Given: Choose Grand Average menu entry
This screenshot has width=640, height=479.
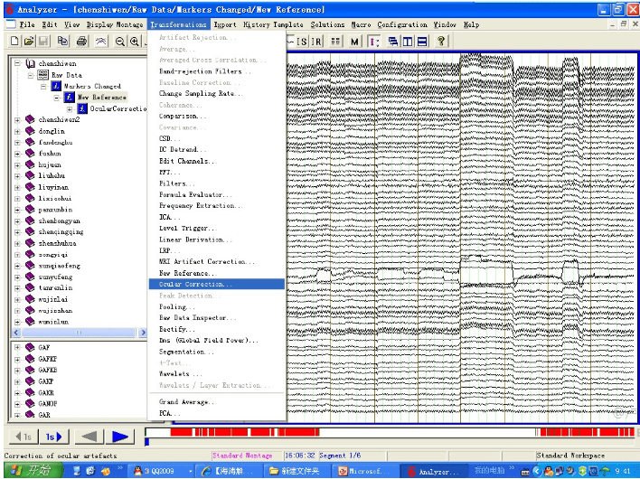Looking at the screenshot, I should point(217,402).
